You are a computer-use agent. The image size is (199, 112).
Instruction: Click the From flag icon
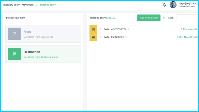coord(14,34)
